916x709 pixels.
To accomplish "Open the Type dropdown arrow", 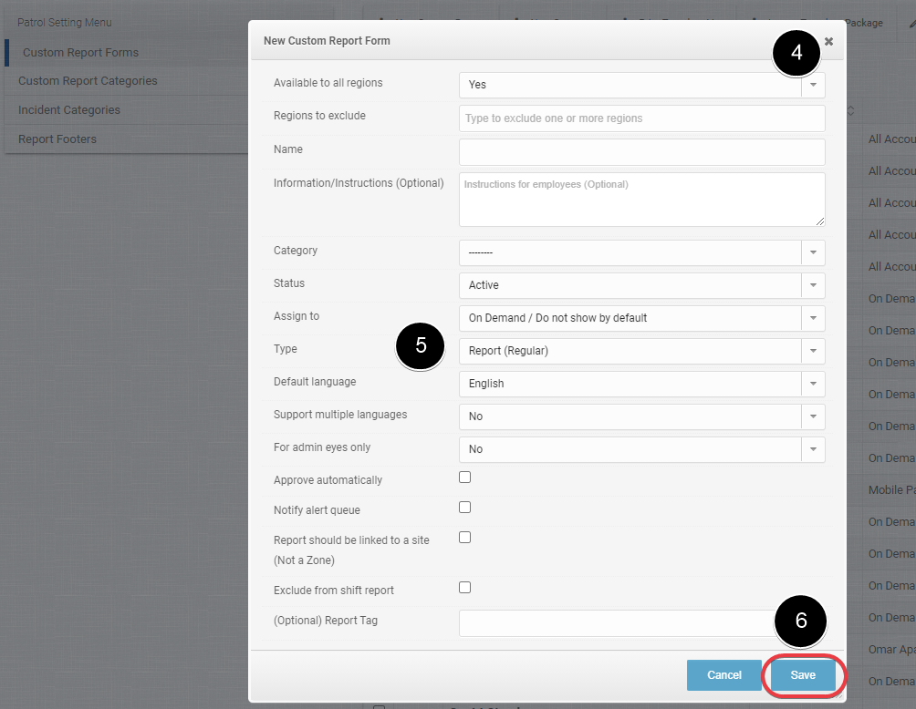I will 813,351.
